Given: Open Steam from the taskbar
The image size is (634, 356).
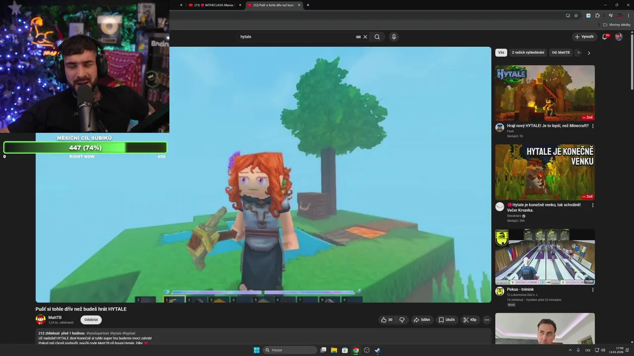Looking at the screenshot, I should click(377, 350).
